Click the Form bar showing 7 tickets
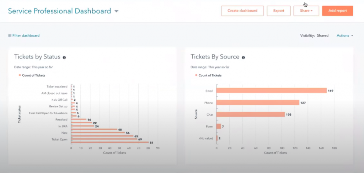The height and width of the screenshot is (173, 364). [219, 126]
